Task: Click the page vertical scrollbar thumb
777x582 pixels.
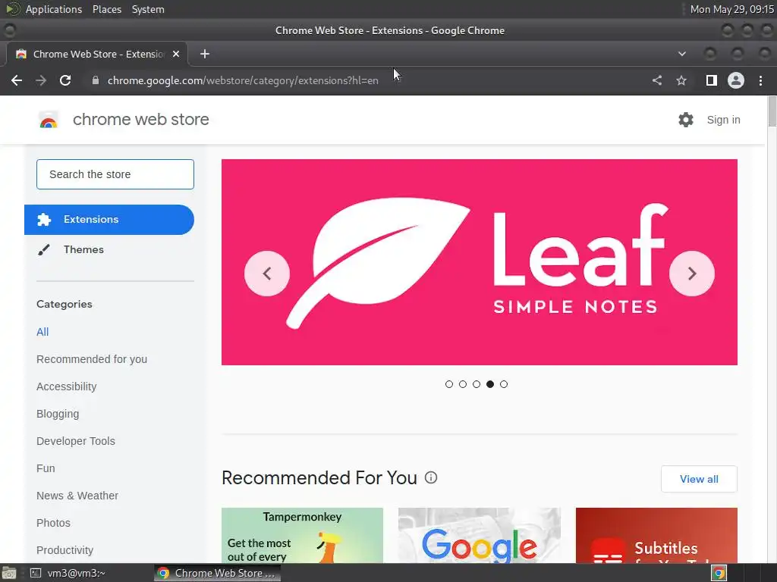Action: (x=772, y=111)
